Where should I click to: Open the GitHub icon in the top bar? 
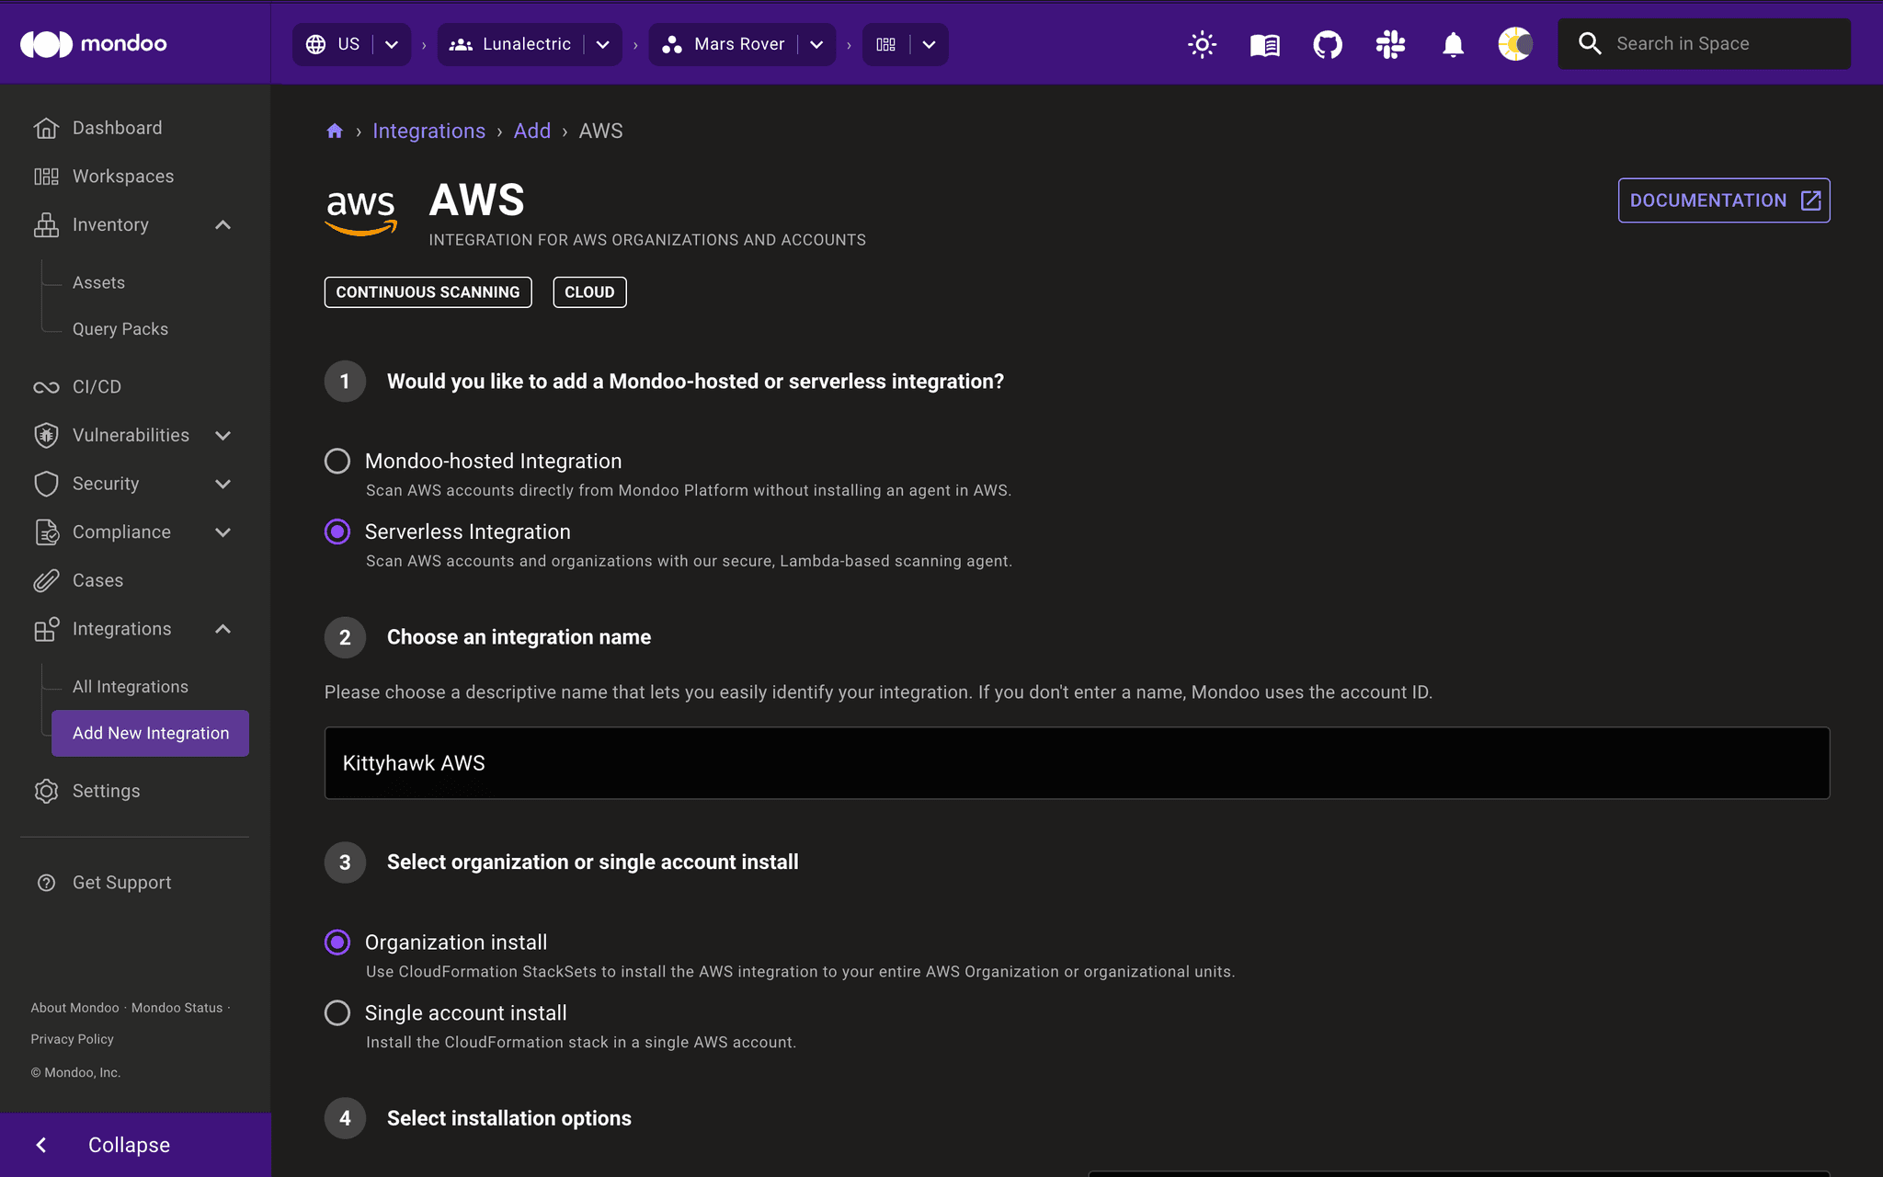point(1327,43)
